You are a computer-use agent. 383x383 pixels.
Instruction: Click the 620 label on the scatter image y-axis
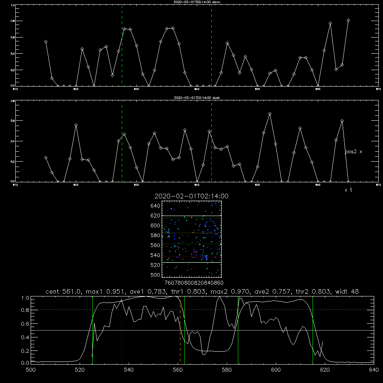[155, 216]
